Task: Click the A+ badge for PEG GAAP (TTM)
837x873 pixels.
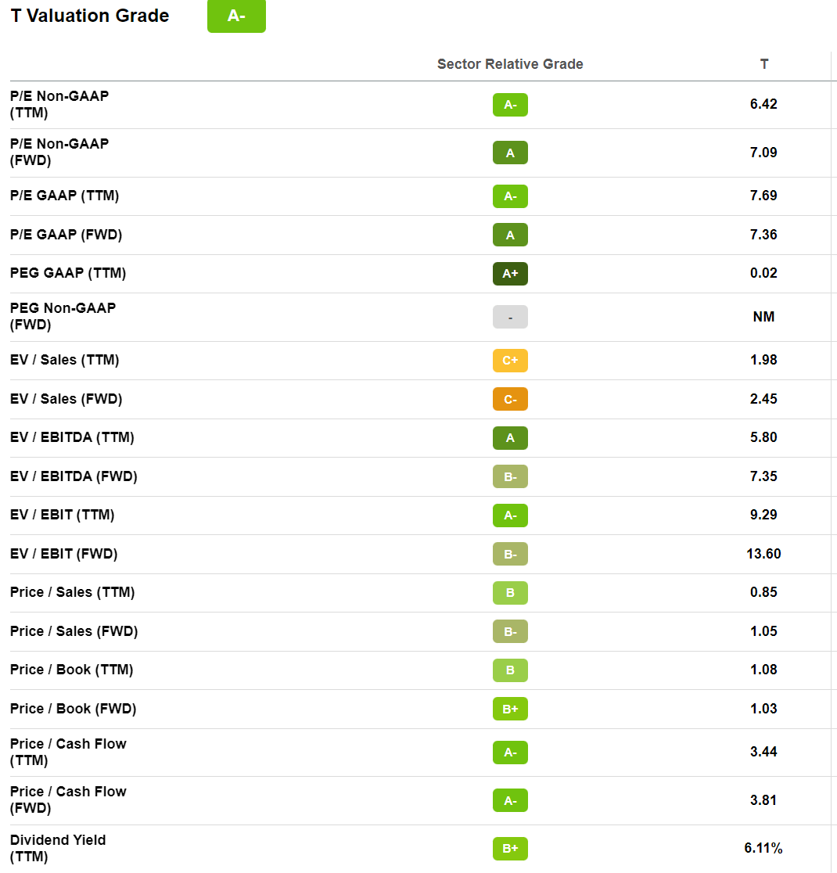Action: [510, 273]
